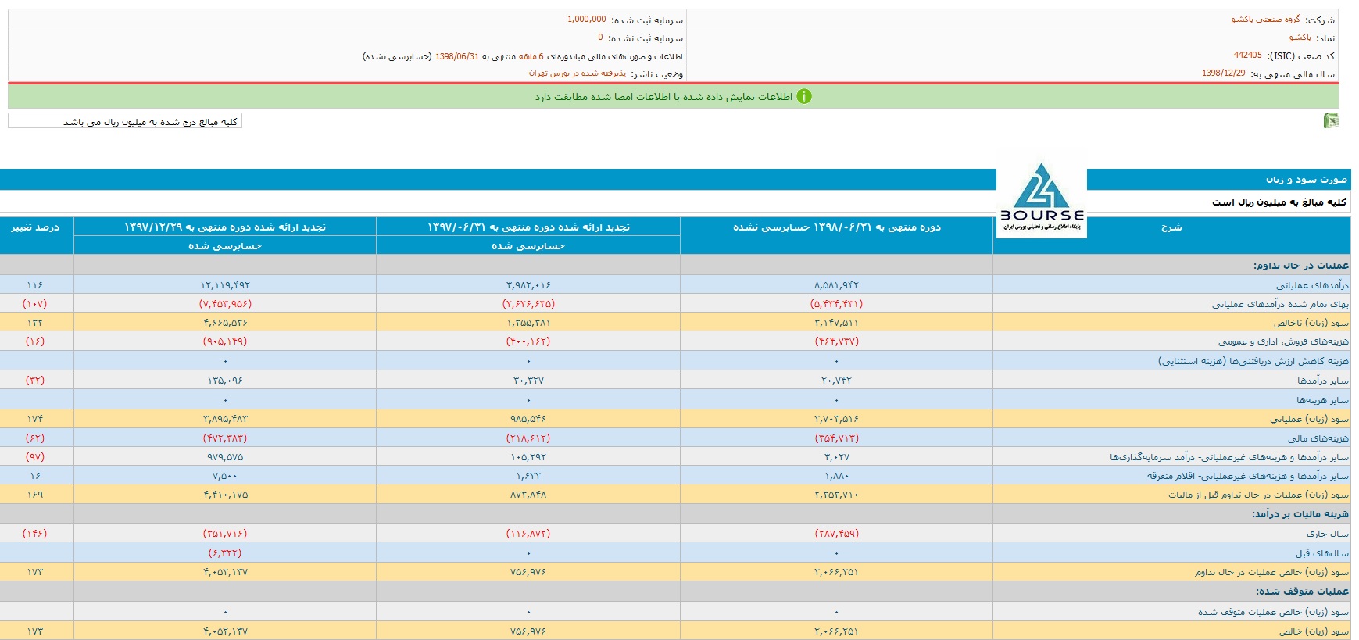
Task: Click the green Excel export icon
Action: click(1331, 120)
